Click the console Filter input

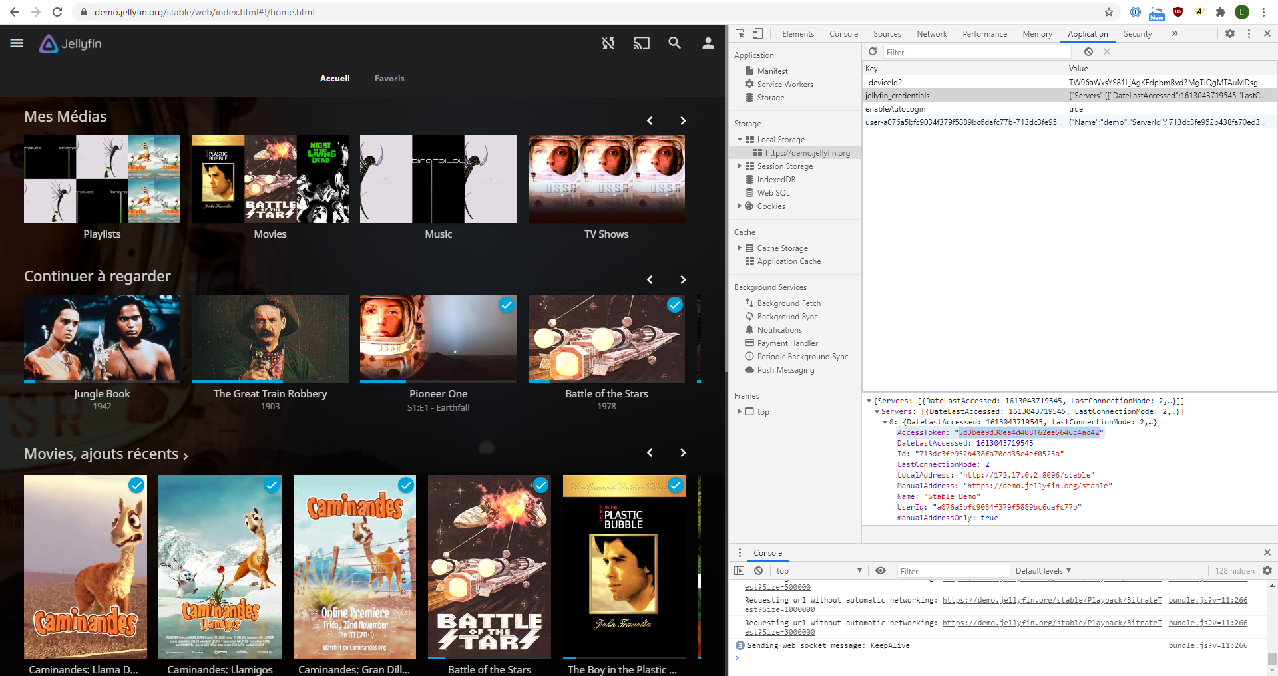click(x=953, y=571)
